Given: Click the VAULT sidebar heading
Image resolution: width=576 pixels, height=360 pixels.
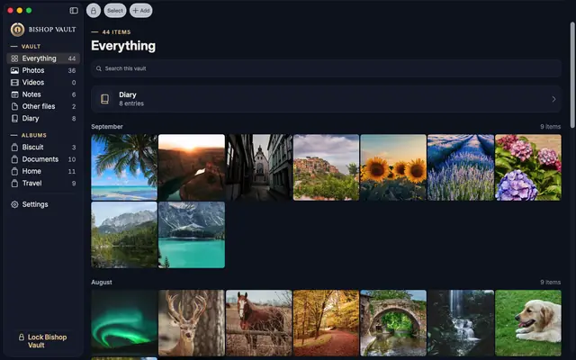Looking at the screenshot, I should click(x=31, y=47).
